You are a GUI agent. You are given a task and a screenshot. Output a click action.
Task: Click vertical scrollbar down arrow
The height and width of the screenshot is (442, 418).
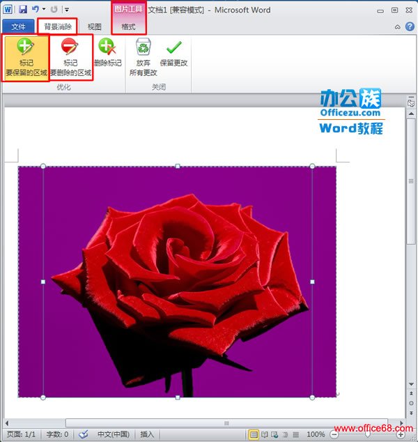(x=411, y=385)
